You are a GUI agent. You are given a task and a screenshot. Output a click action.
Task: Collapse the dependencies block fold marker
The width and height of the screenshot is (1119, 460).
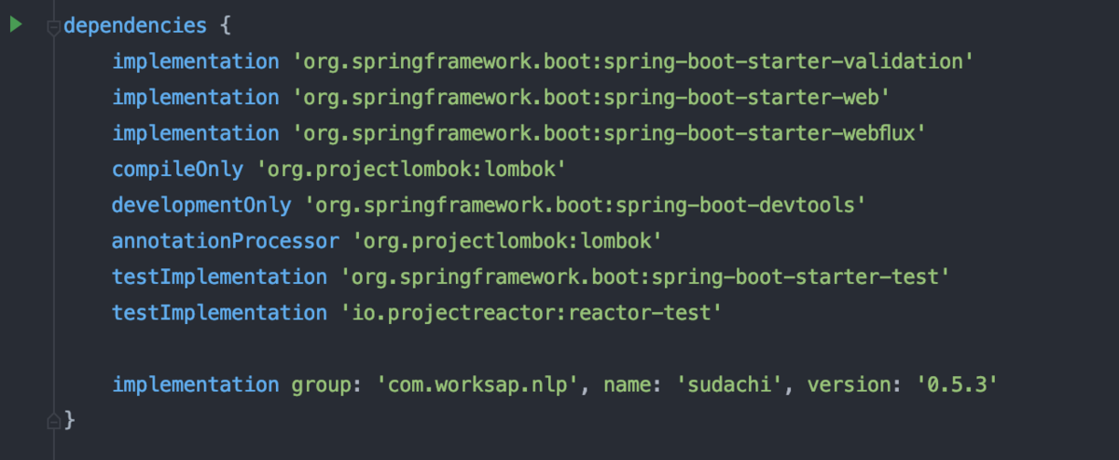(53, 28)
